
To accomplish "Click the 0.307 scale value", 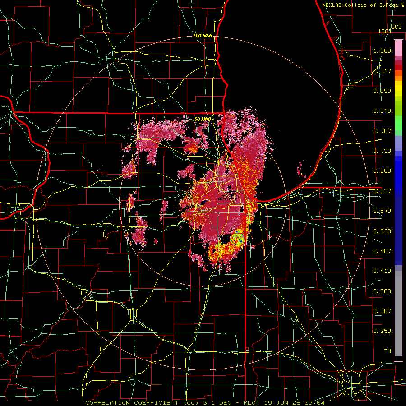I will tap(382, 311).
